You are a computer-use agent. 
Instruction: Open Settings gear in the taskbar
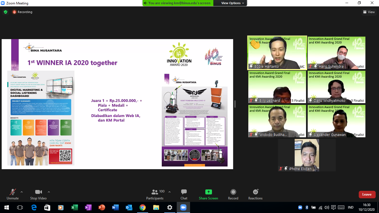pos(170,207)
